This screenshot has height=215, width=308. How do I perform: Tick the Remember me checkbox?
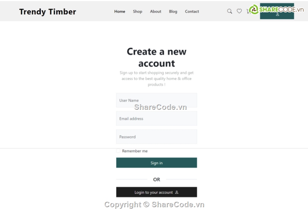click(x=118, y=150)
